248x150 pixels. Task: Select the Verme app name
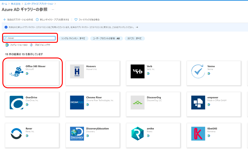tap(211, 66)
